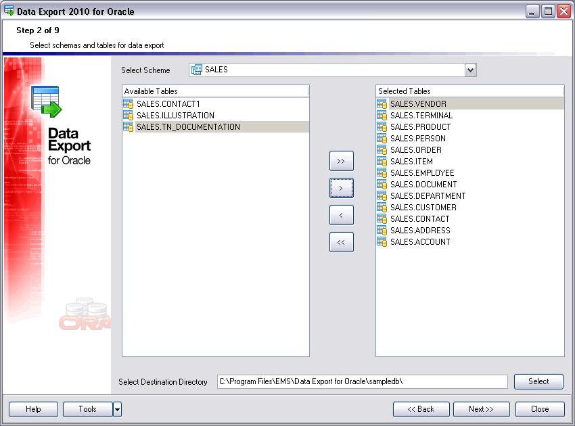Click the table icon beside SALES.ILLUSTRATION
The width and height of the screenshot is (575, 426).
129,116
